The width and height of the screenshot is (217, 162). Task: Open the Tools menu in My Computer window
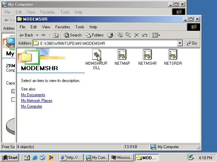tap(65, 12)
